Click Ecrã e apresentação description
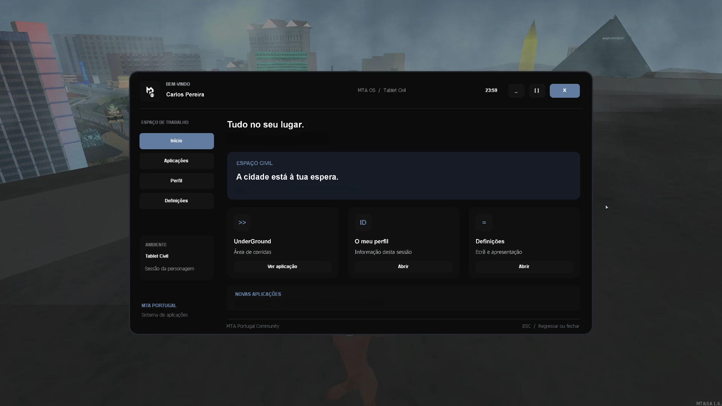This screenshot has width=722, height=406. click(x=499, y=252)
